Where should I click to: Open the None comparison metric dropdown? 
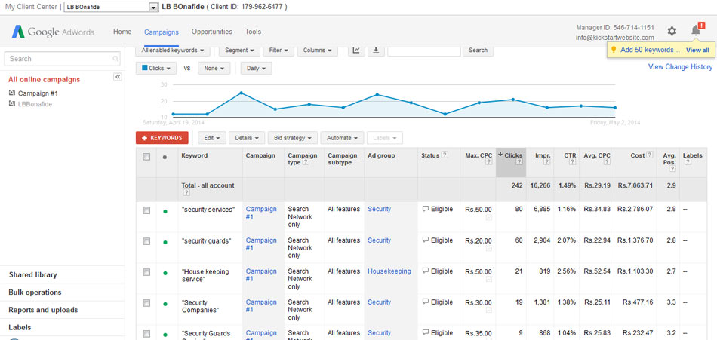click(214, 68)
